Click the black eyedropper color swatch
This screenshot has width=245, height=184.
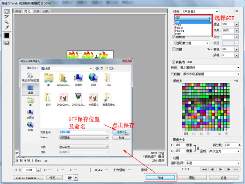point(7,35)
